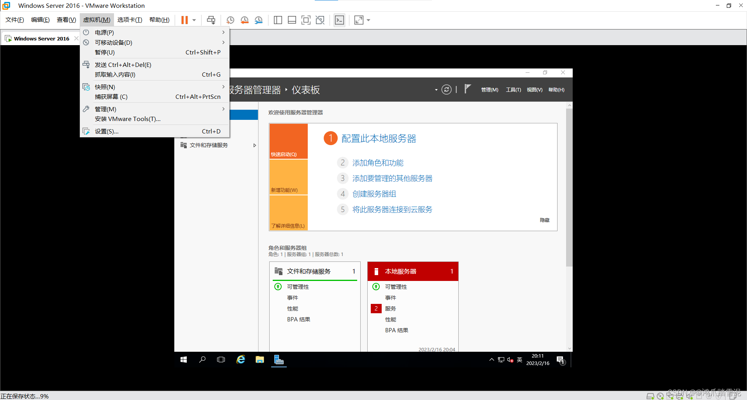Select 暂停(U) from the VM menu
Screen dimensions: 747x400
[154, 52]
